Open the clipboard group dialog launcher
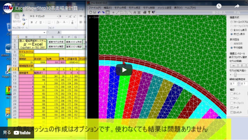Screen dimensions: 248x140 click(x=27, y=28)
